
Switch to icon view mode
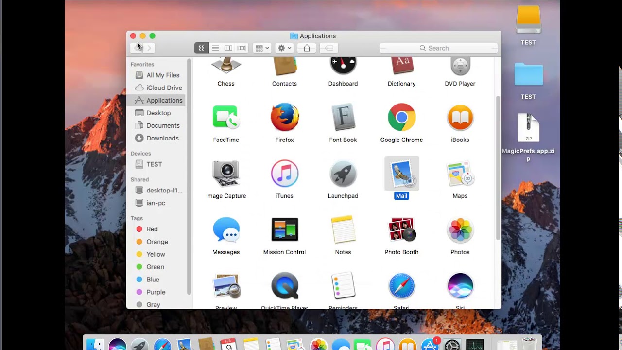pyautogui.click(x=201, y=48)
